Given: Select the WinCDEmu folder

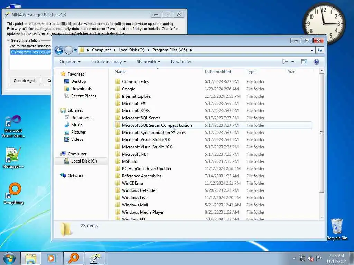Looking at the screenshot, I should tap(132, 183).
